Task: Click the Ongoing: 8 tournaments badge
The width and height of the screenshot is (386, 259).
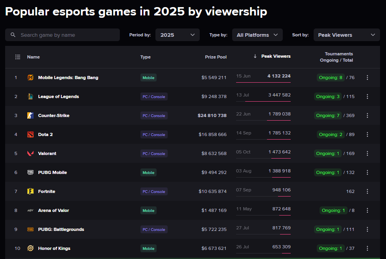Action: (331, 78)
